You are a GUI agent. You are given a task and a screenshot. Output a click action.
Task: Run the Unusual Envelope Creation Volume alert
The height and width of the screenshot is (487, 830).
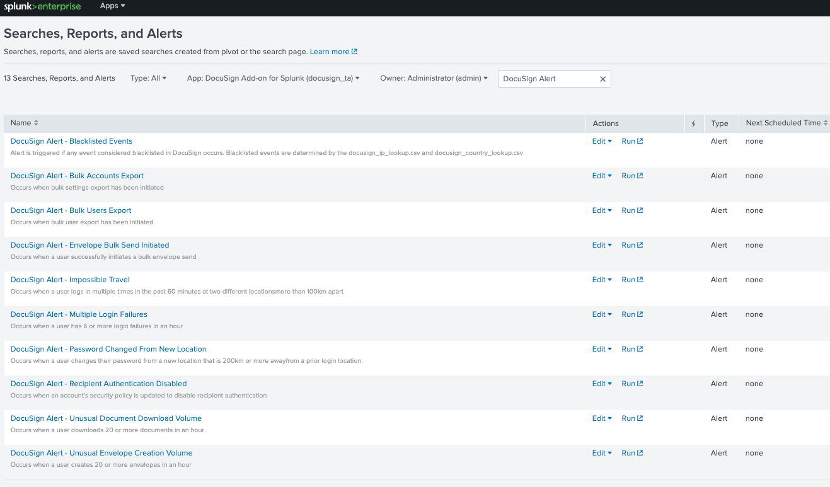(x=632, y=453)
